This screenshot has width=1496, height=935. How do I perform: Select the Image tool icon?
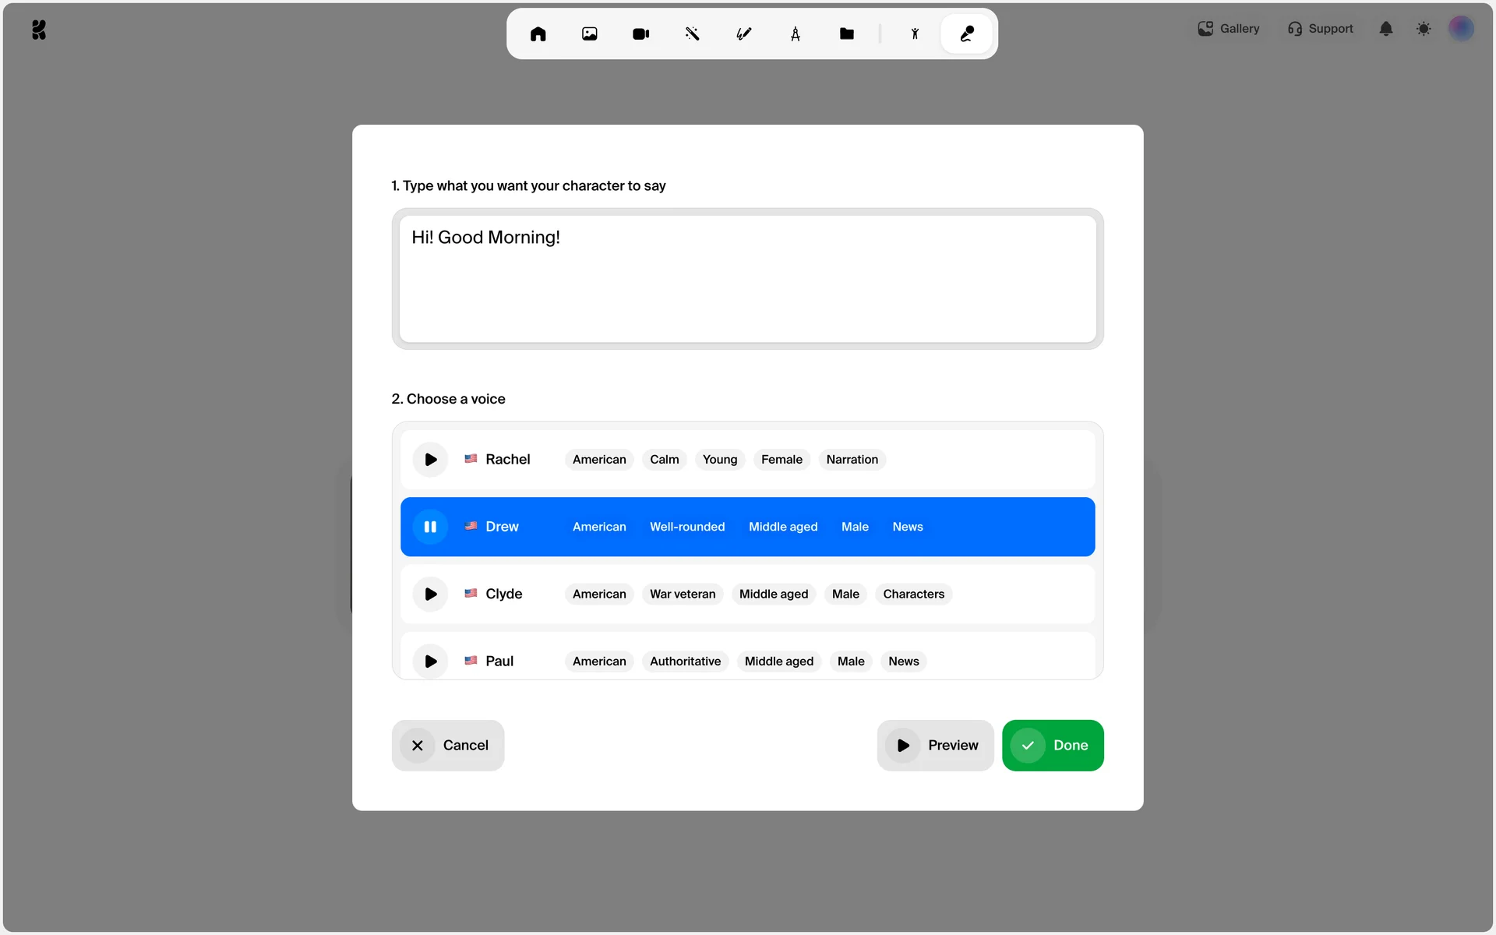(x=590, y=34)
